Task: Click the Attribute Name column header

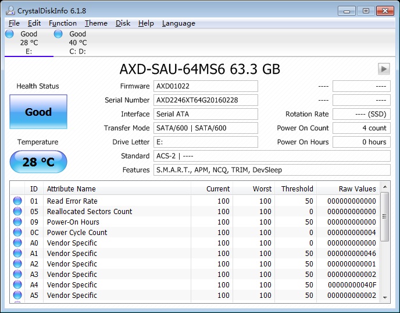Action: 117,188
